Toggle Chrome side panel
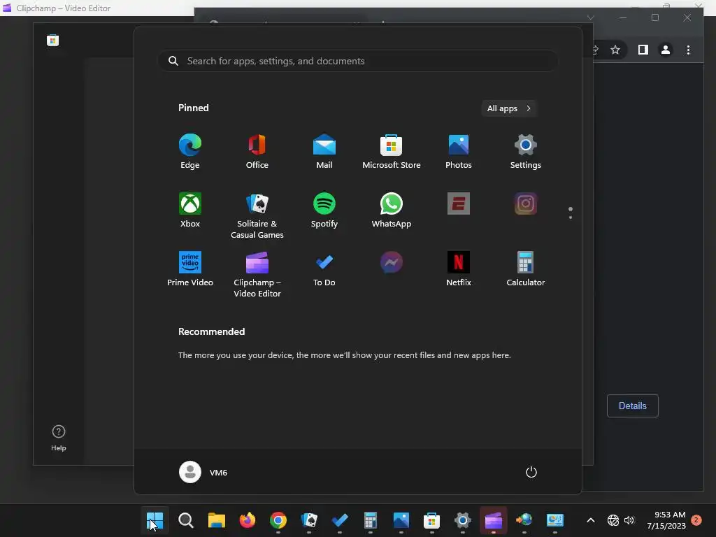 coord(643,50)
